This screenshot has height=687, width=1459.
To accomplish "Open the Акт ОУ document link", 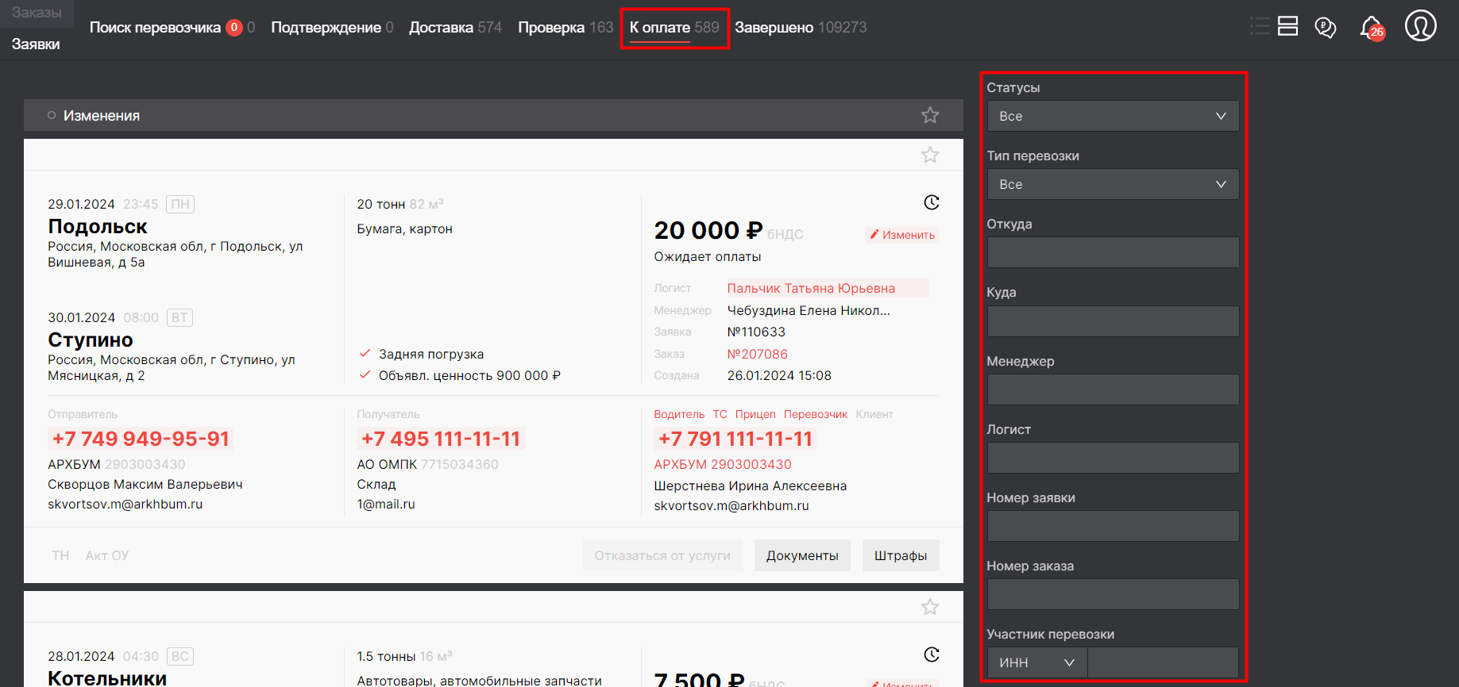I will coord(107,555).
